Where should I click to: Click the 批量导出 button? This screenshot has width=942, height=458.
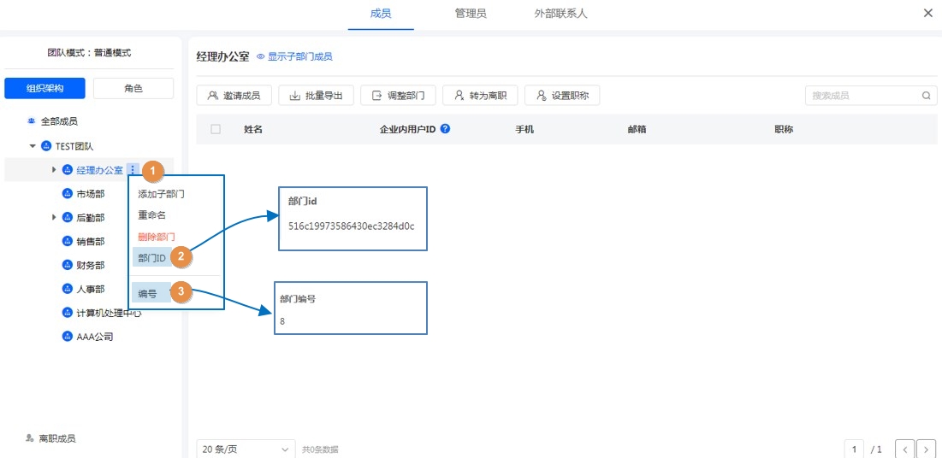316,96
